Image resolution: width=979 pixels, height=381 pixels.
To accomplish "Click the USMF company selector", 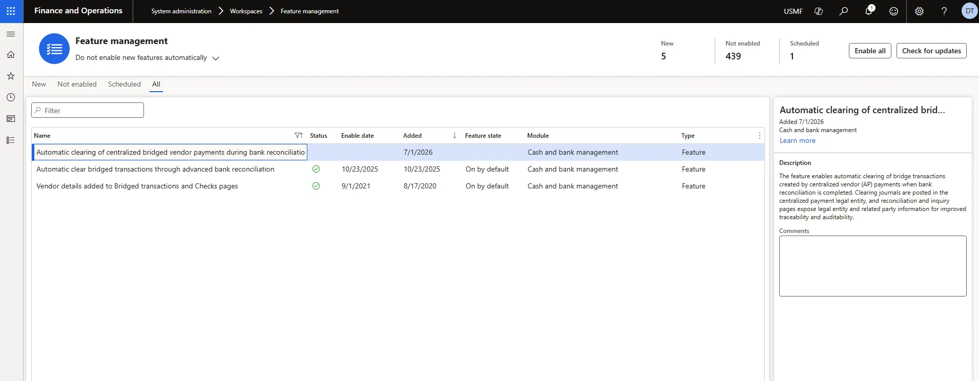I will click(793, 11).
